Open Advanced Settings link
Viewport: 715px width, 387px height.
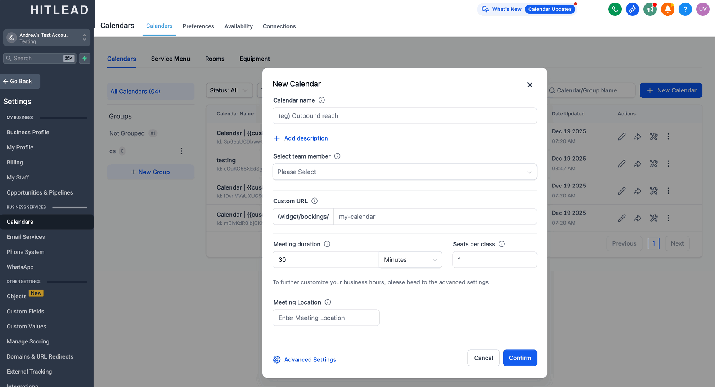310,360
